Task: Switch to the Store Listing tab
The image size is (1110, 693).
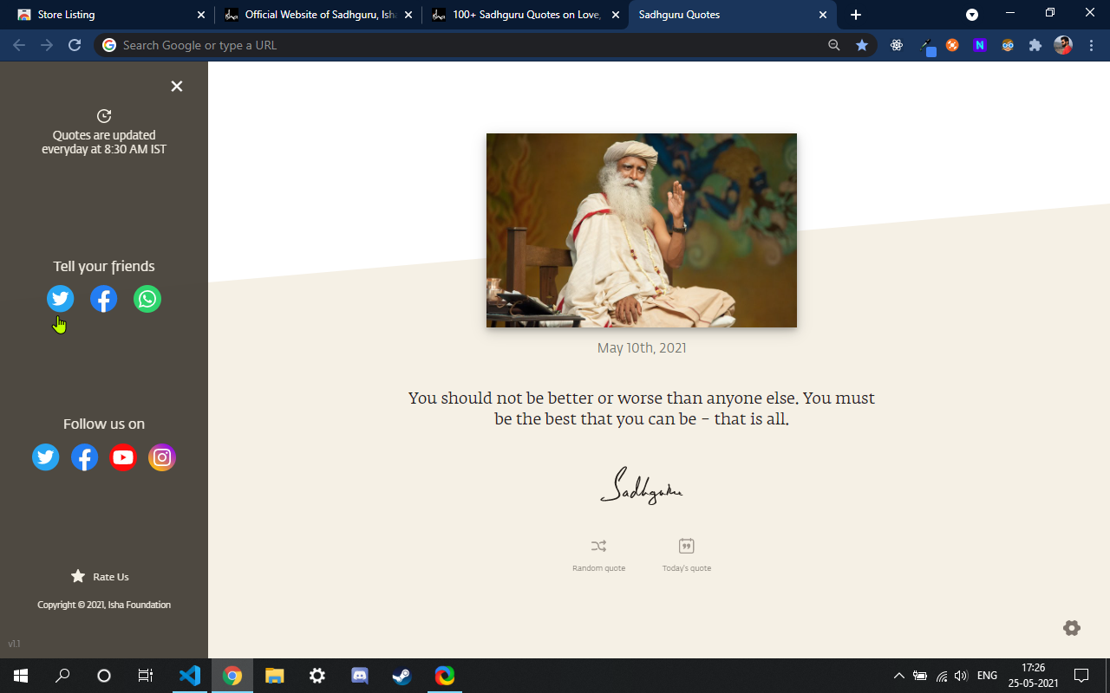Action: click(x=104, y=15)
